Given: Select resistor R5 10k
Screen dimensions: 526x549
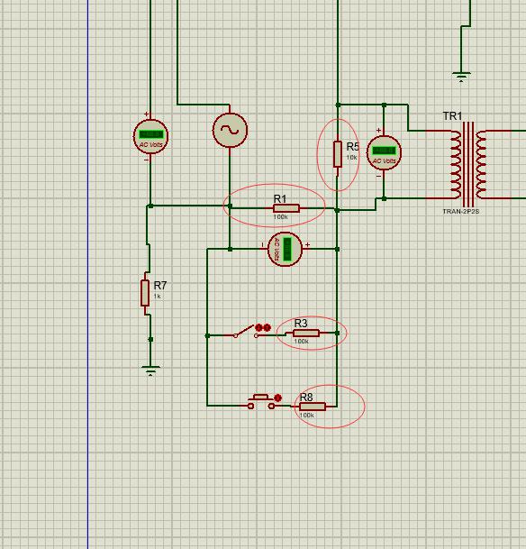Looking at the screenshot, I should [x=337, y=154].
